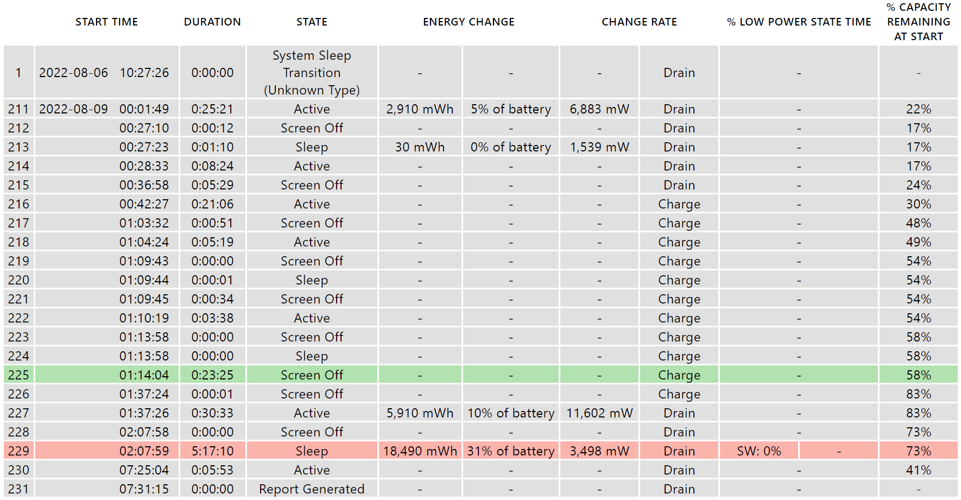
Task: Click start time 01:10:19
Action: 144,318
